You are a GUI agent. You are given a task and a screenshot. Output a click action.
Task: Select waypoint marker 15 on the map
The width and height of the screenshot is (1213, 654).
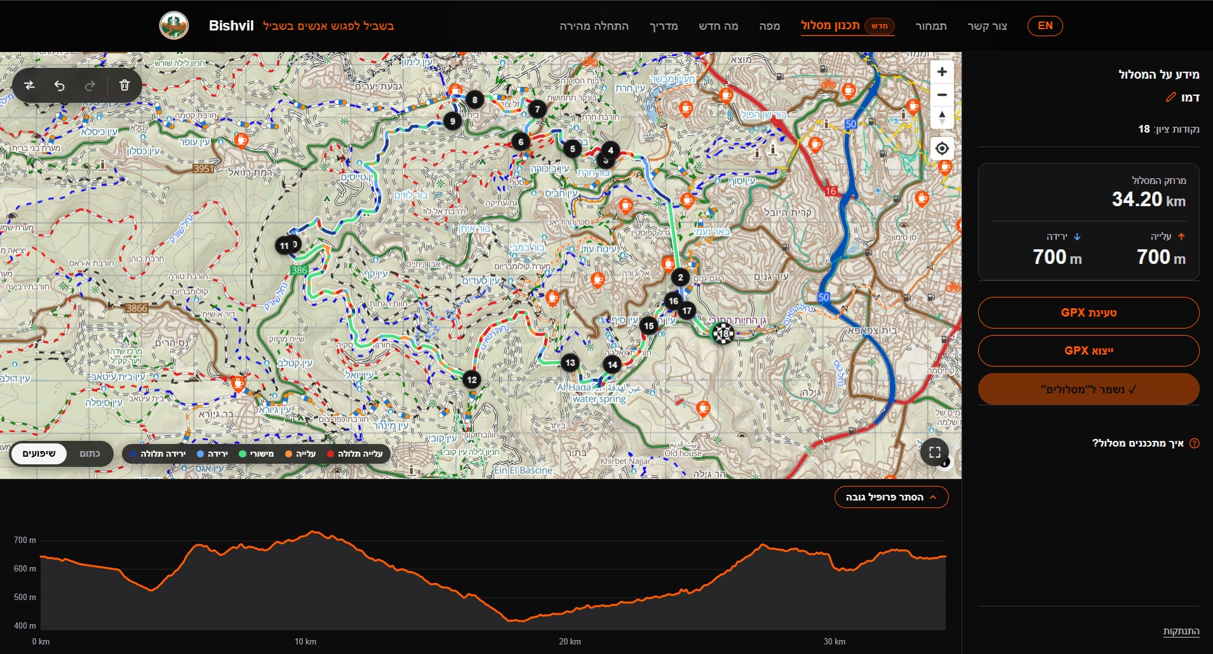[648, 326]
